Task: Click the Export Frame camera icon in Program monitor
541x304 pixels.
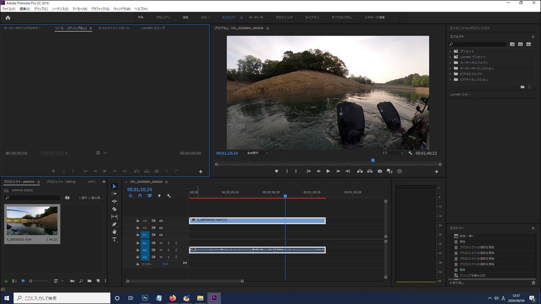Action: (380, 171)
